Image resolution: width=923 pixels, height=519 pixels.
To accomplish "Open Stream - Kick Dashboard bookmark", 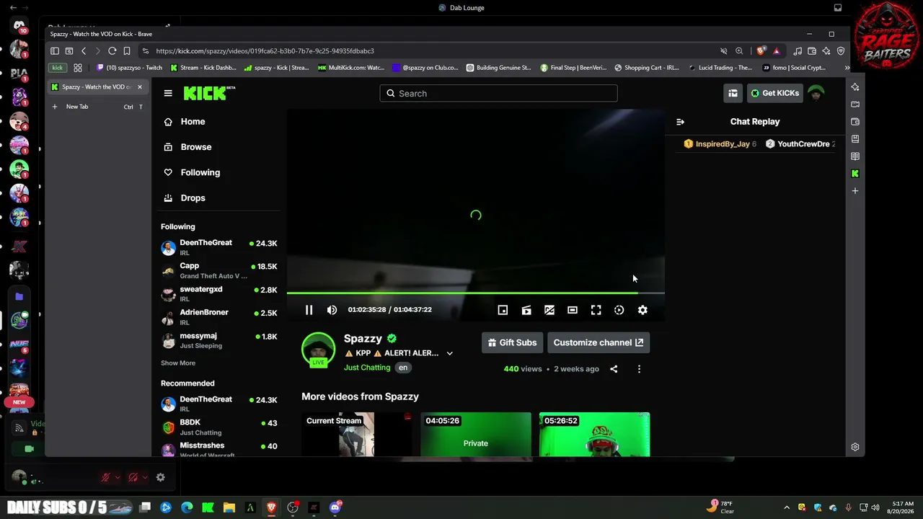I will click(203, 68).
